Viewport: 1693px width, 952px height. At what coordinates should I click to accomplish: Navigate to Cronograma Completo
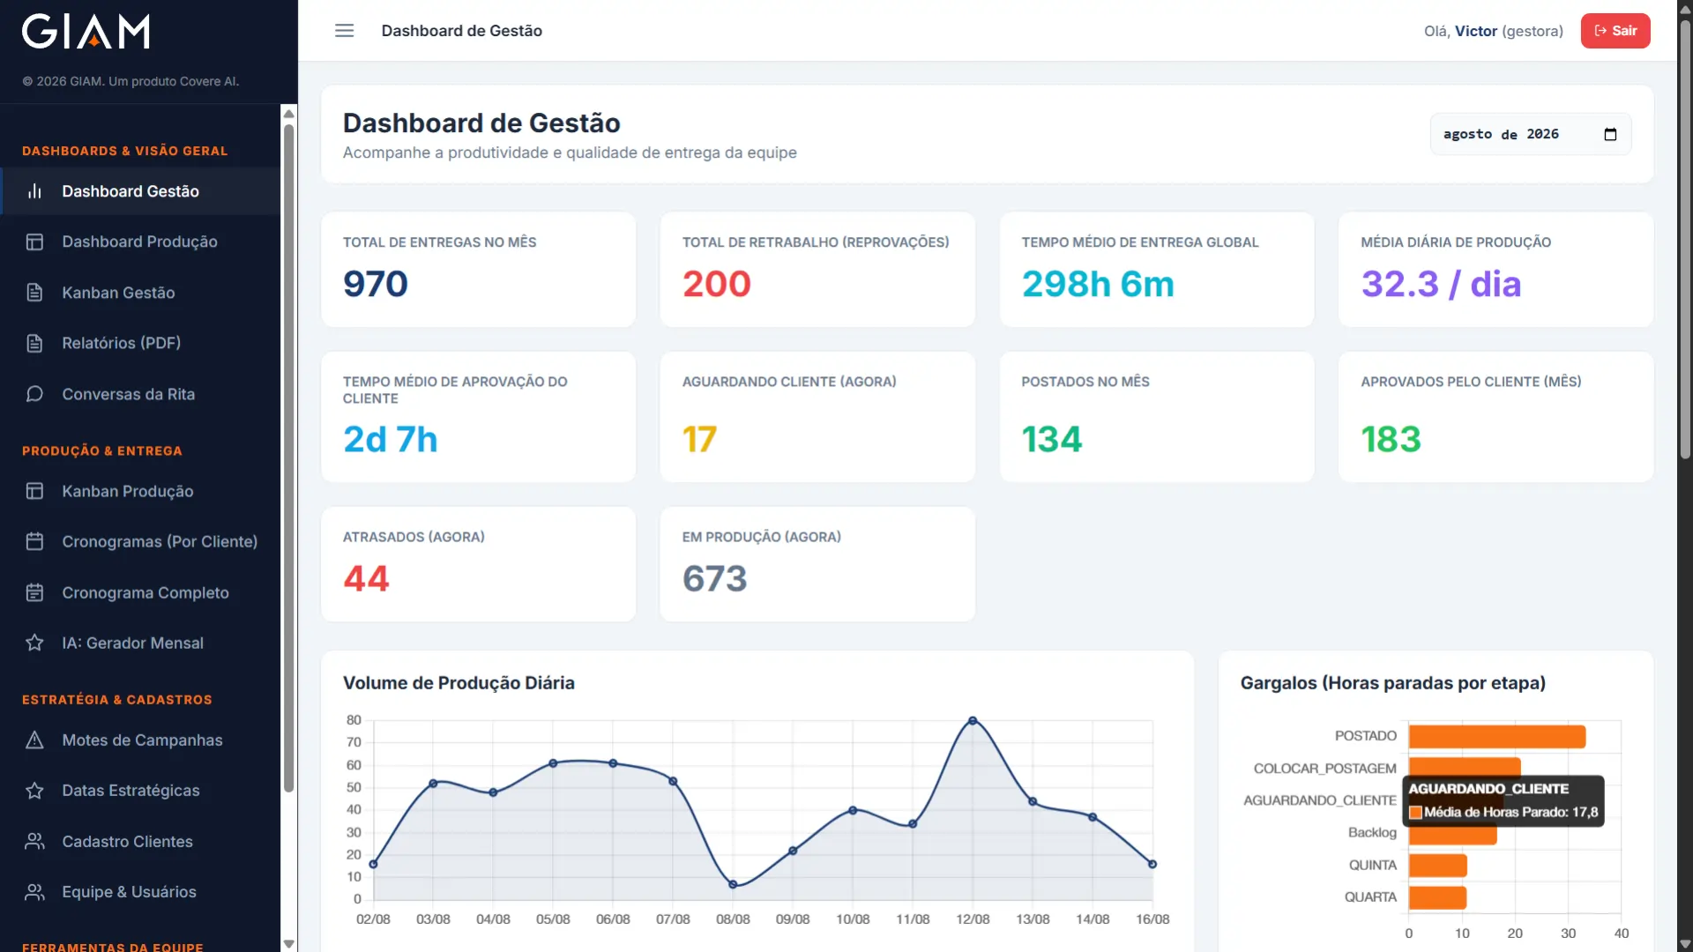click(x=141, y=592)
